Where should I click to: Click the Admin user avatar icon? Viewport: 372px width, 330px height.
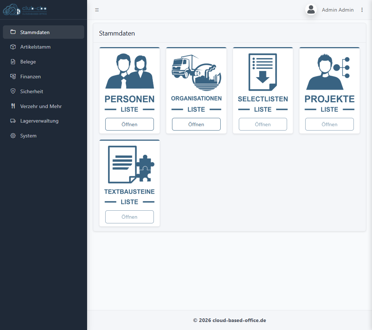coord(311,10)
